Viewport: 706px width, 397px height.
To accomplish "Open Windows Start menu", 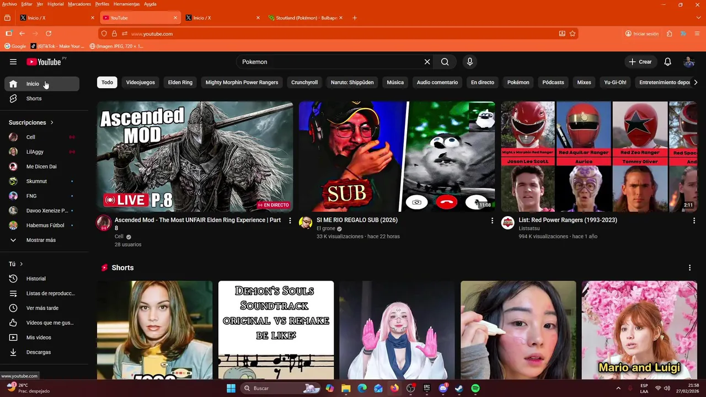I will pos(231,388).
